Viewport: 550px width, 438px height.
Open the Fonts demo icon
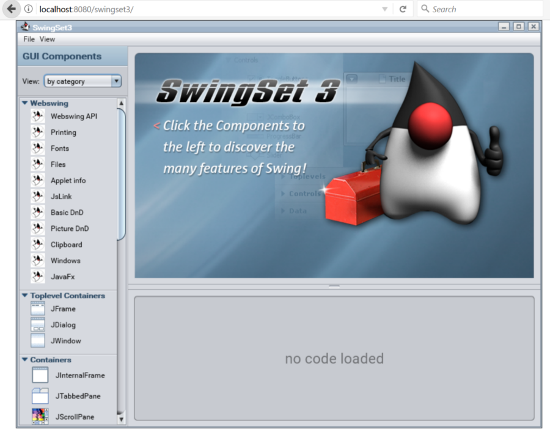click(38, 148)
